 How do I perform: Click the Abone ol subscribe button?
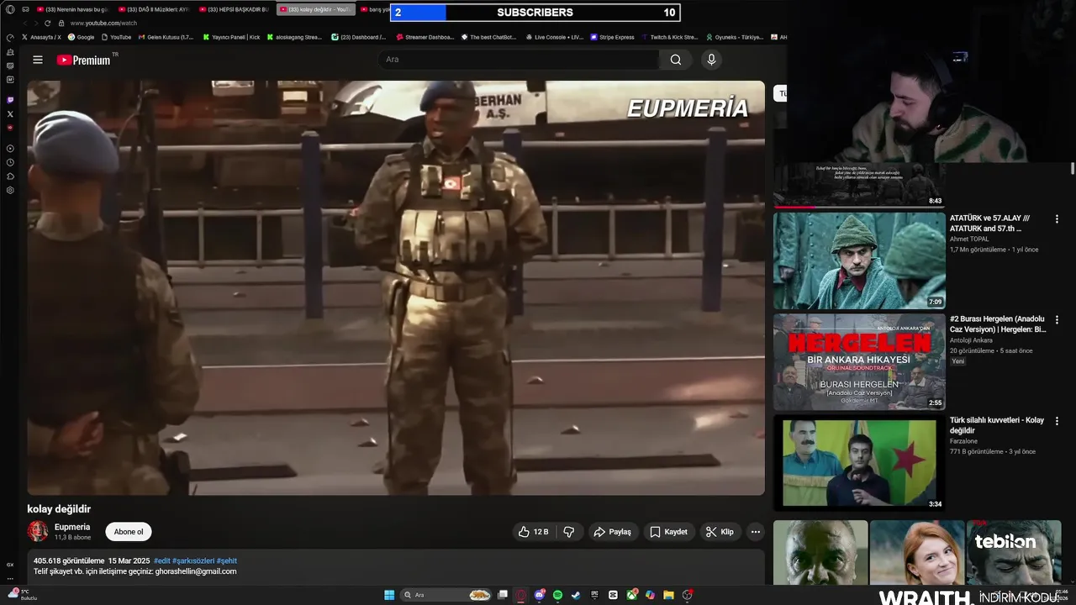click(129, 532)
